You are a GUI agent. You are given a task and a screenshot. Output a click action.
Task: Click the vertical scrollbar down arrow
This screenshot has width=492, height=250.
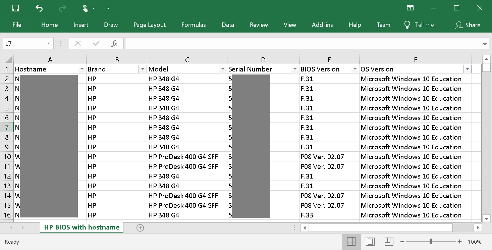[487, 218]
